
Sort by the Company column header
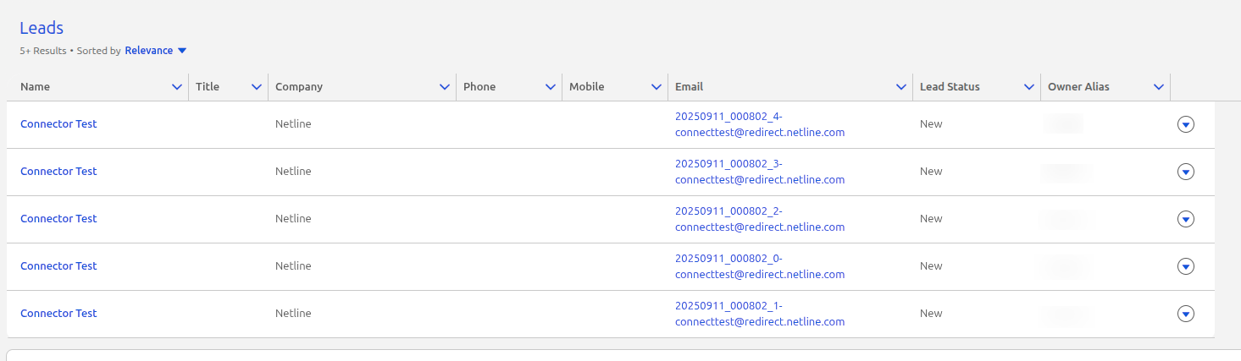299,87
